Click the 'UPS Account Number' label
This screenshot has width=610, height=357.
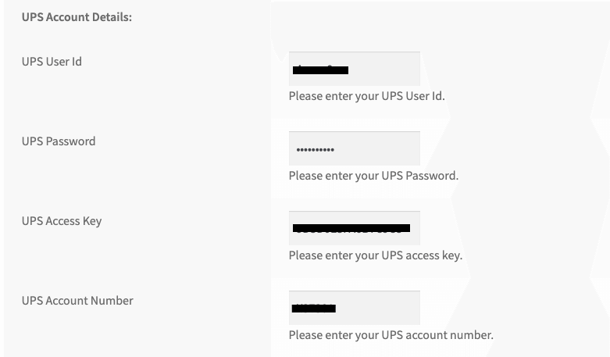tap(77, 301)
